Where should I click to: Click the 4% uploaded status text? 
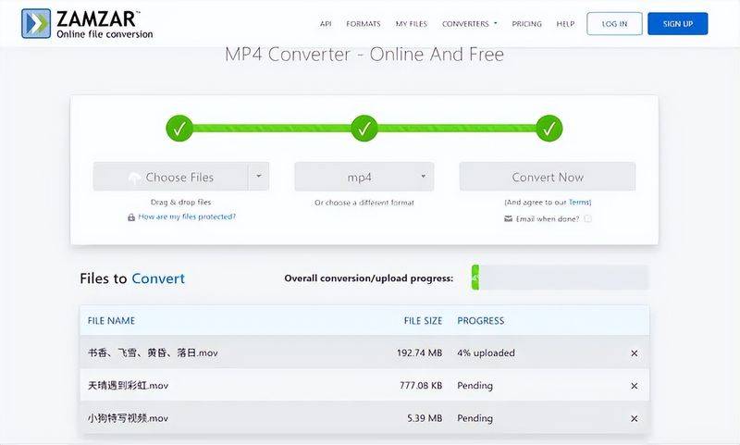(487, 353)
